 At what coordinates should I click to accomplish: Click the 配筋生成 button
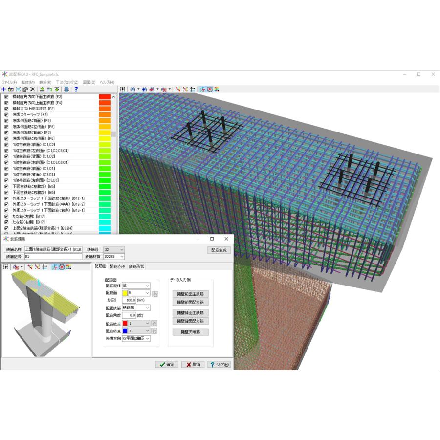point(219,250)
